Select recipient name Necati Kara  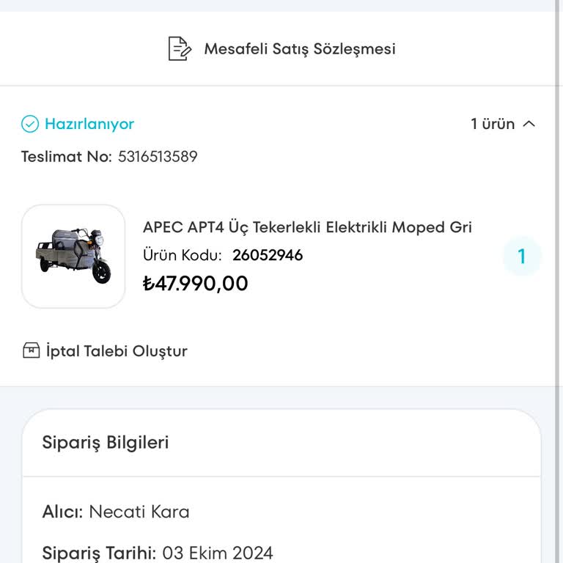tap(139, 512)
